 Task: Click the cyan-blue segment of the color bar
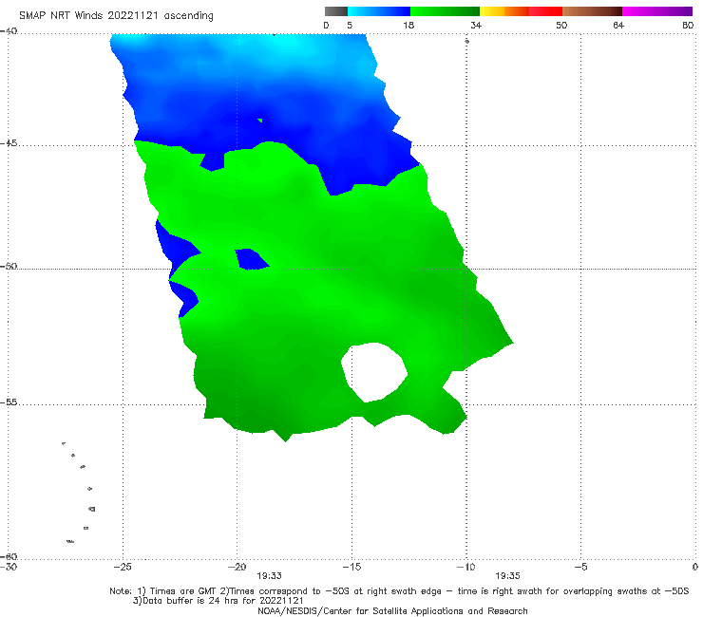click(x=379, y=11)
